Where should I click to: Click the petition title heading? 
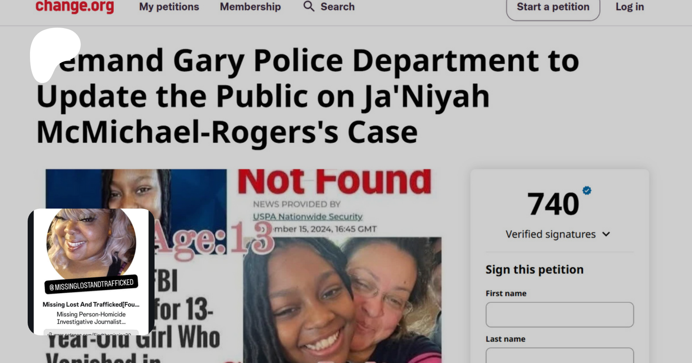click(x=308, y=96)
